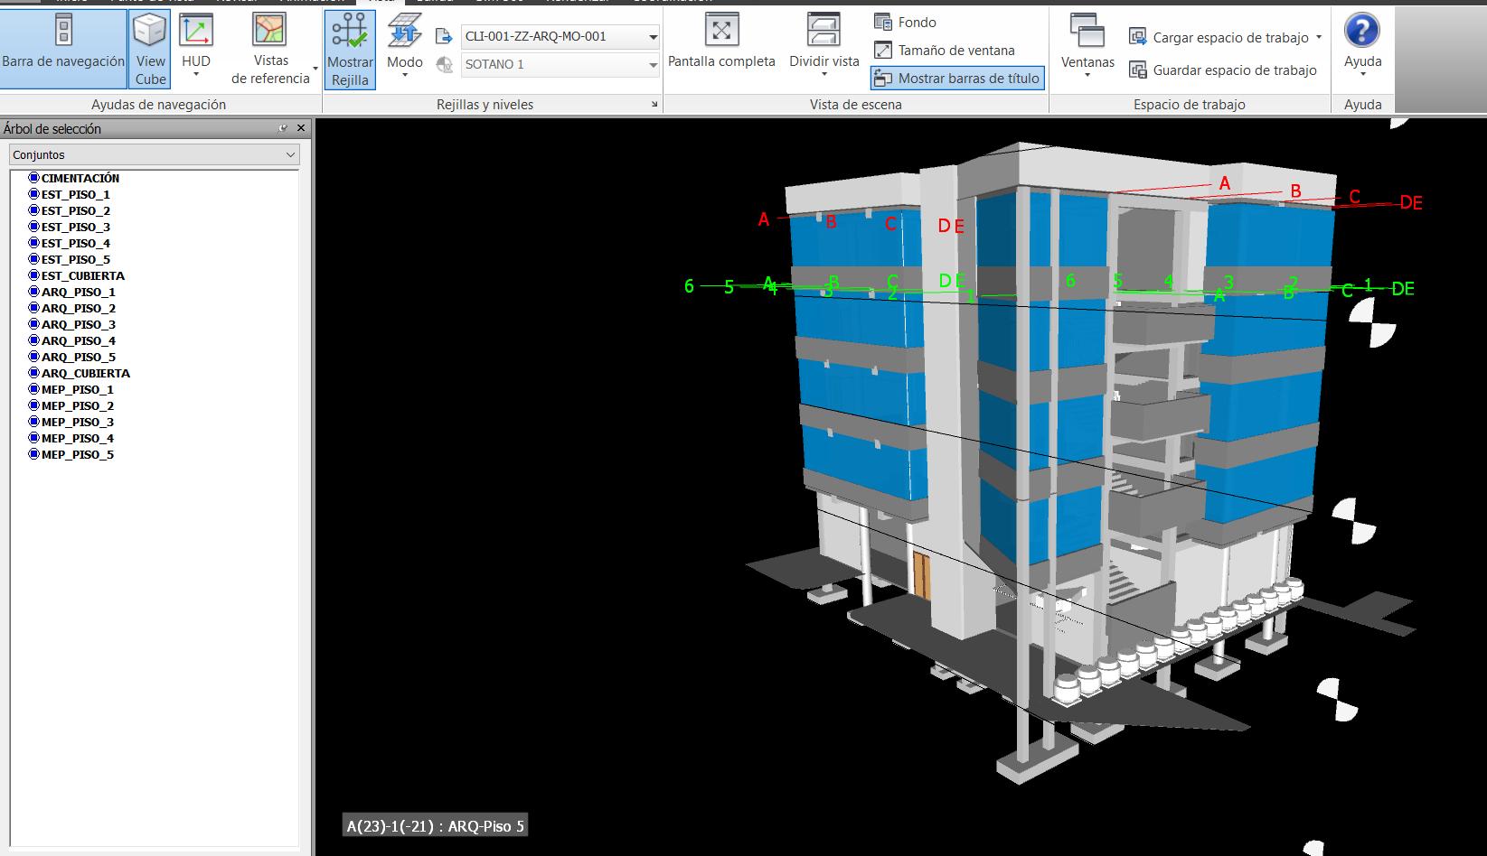1487x856 pixels.
Task: Close the Árbol de selección panel
Action: coord(302,129)
